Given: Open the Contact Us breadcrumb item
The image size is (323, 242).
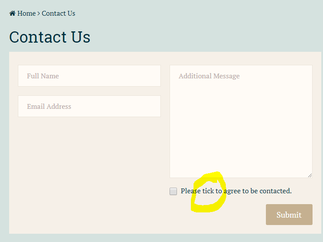Looking at the screenshot, I should 58,13.
